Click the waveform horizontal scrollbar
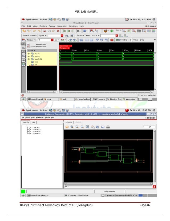Image resolution: width=170 pixels, height=221 pixels. tap(107, 92)
